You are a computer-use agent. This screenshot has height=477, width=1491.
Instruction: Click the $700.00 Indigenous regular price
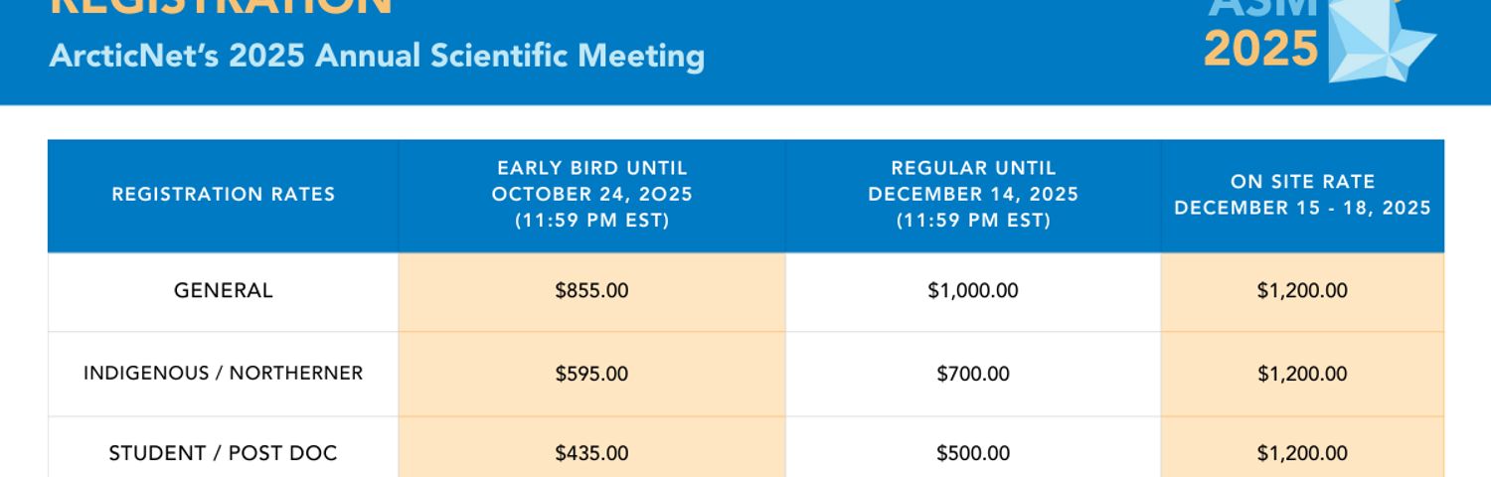tap(973, 374)
